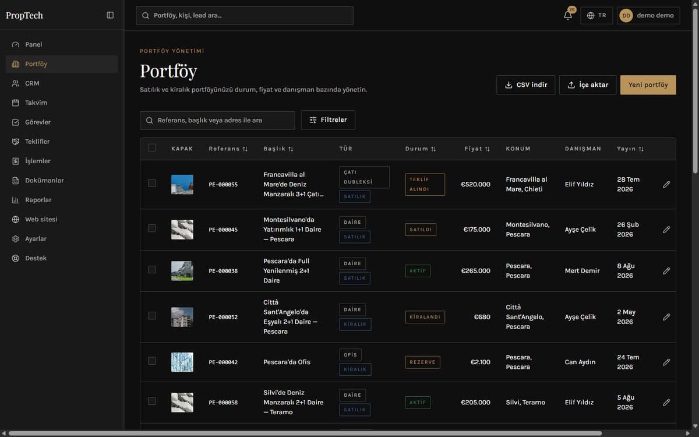
Task: Click the İçe aktar import button
Action: point(588,85)
